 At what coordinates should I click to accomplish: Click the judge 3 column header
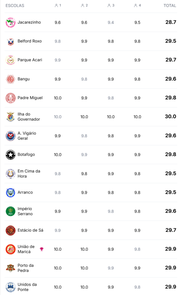point(111,5)
